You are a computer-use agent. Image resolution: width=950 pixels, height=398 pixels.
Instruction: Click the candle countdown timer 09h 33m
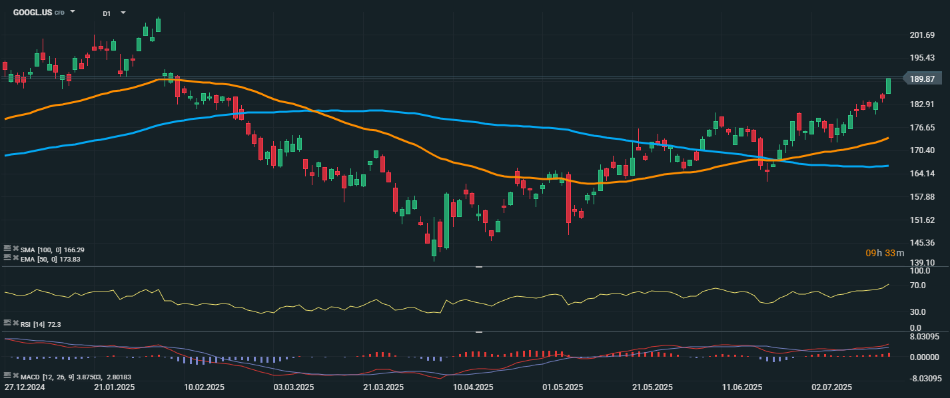point(885,253)
